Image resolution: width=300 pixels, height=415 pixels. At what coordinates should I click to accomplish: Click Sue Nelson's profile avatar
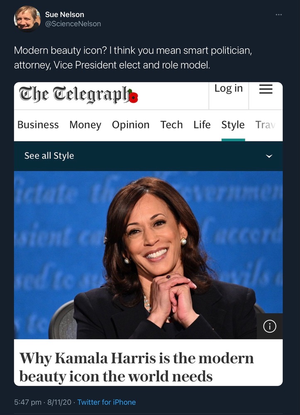click(x=27, y=19)
